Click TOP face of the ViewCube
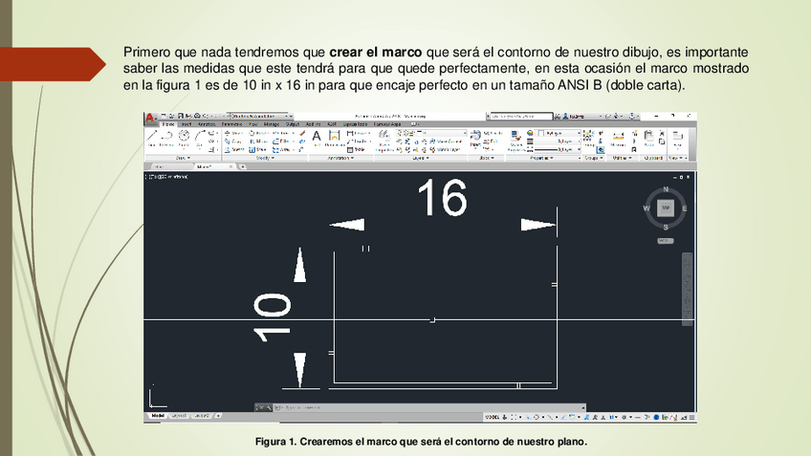The image size is (811, 456). (x=665, y=207)
